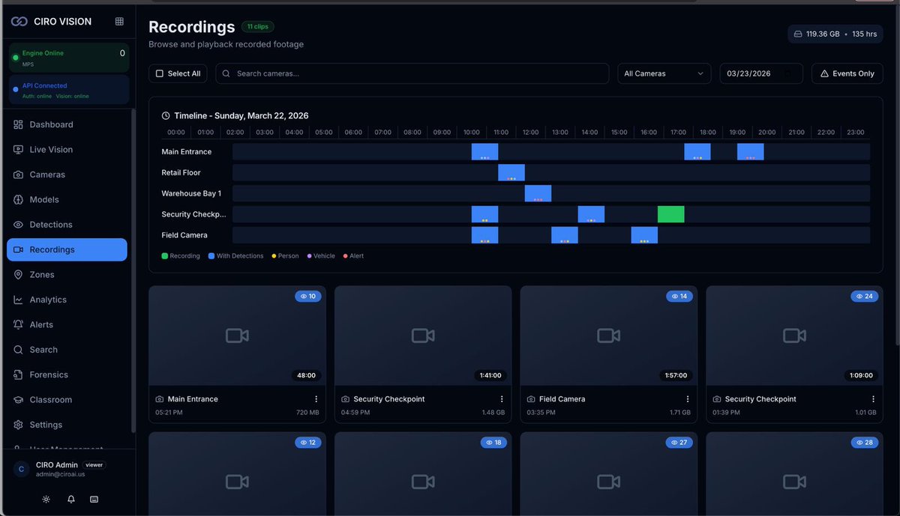The image size is (900, 516).
Task: Click the viewer role badge
Action: tap(94, 465)
